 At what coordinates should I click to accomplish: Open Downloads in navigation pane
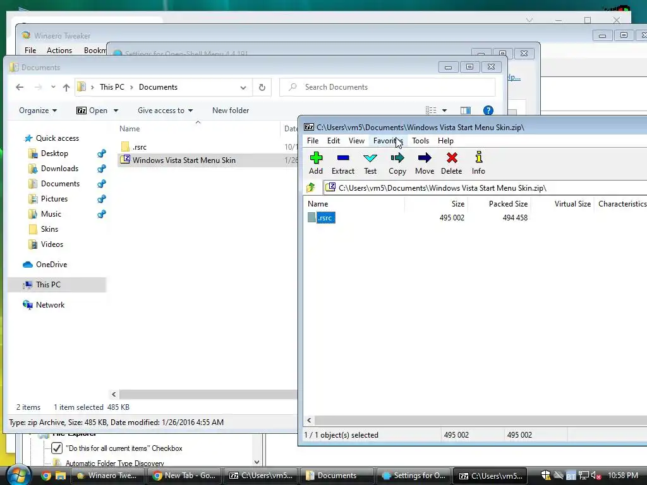[59, 169]
